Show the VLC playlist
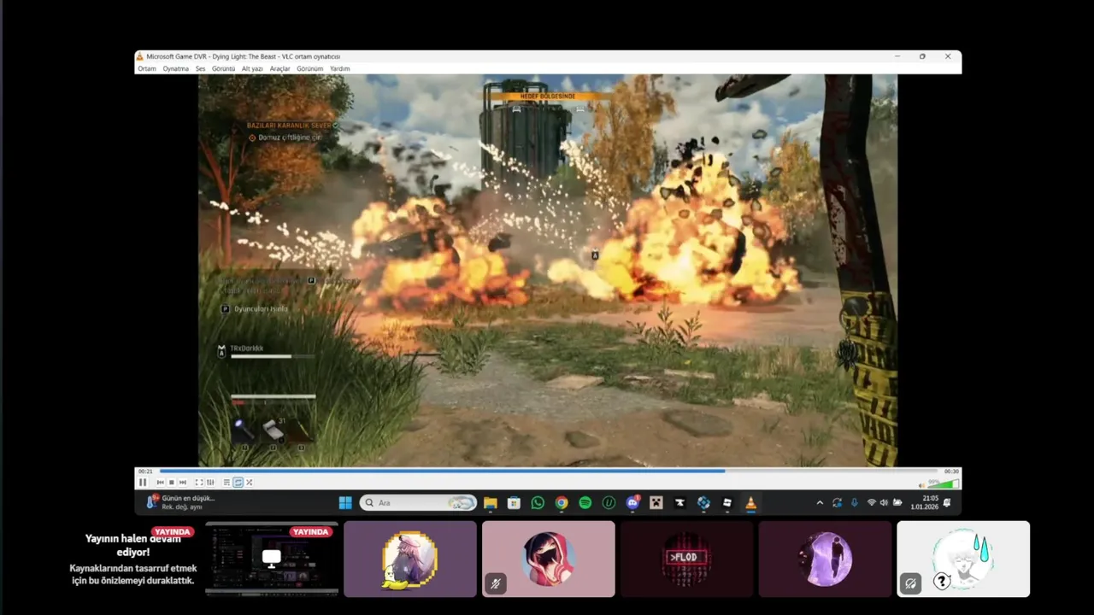Viewport: 1094px width, 615px height. coord(226,483)
